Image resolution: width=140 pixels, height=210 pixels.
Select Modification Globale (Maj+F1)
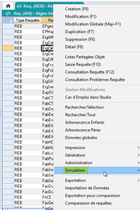tap(93, 24)
